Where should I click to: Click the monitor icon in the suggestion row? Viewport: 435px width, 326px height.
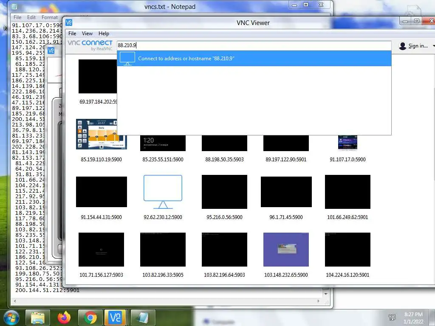(x=127, y=59)
